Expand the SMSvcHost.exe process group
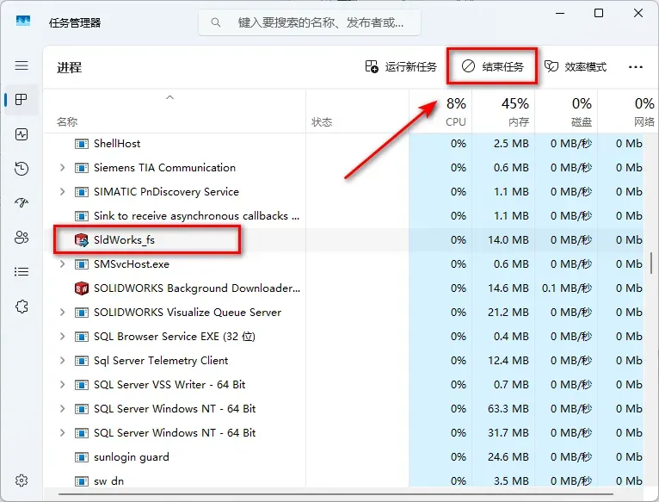This screenshot has width=659, height=502. 62,263
